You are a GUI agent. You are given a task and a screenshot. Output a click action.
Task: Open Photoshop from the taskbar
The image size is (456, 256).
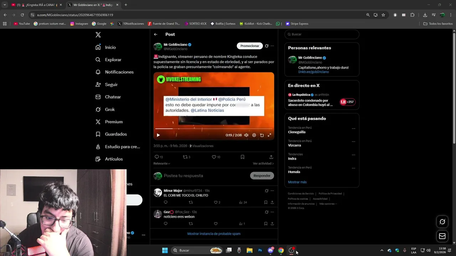[x=260, y=250]
